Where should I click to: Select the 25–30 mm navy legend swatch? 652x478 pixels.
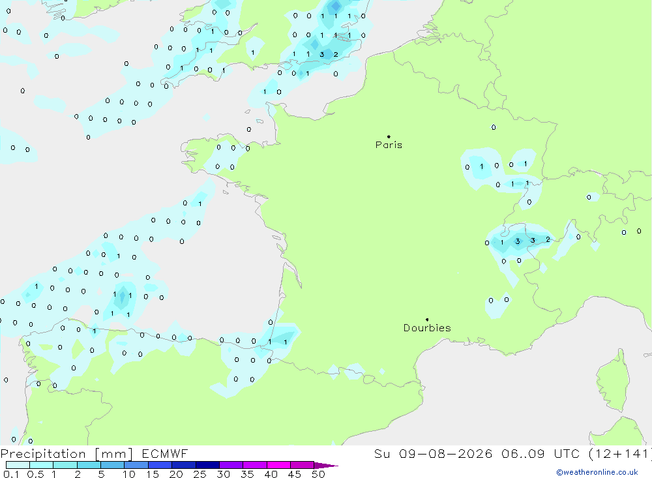coord(207,465)
